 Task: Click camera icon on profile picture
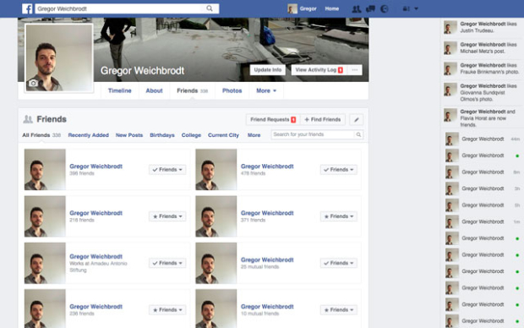[x=33, y=83]
